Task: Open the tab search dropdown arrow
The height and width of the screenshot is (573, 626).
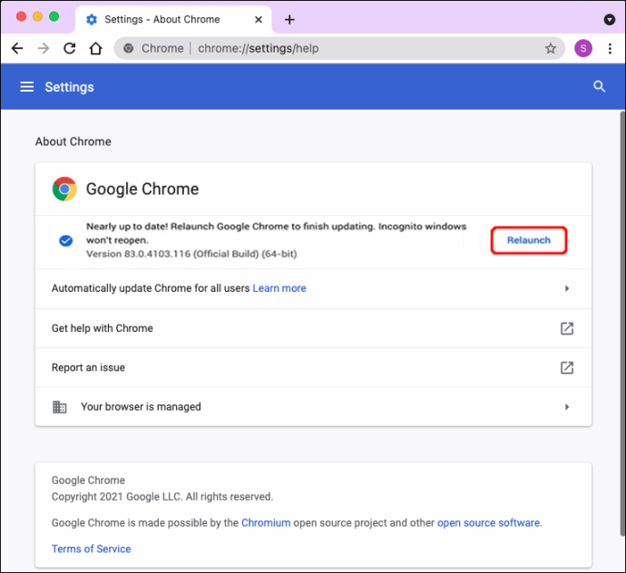Action: (609, 19)
